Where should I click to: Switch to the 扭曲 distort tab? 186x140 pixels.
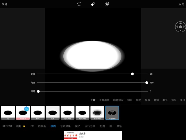(102, 126)
